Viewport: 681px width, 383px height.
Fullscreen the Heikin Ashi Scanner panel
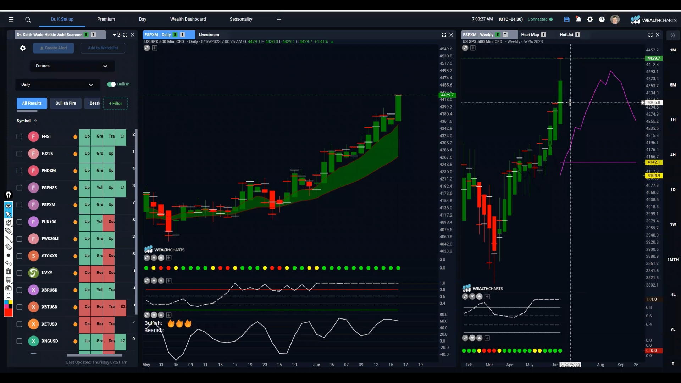(125, 35)
